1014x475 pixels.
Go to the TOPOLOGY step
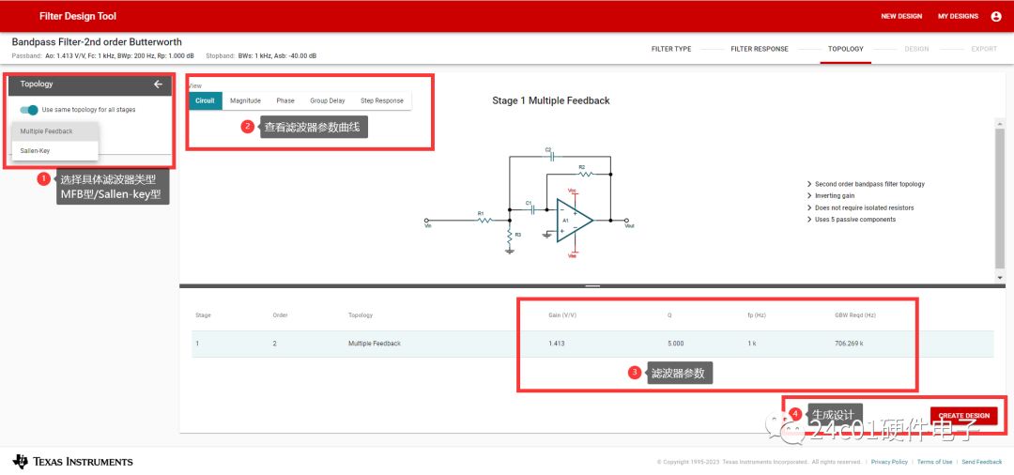[846, 49]
